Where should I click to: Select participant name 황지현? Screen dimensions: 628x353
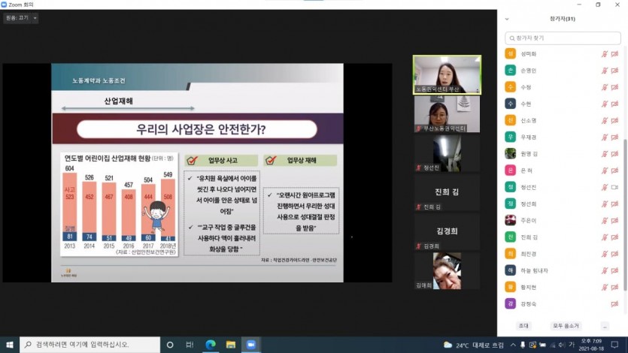[x=528, y=288]
